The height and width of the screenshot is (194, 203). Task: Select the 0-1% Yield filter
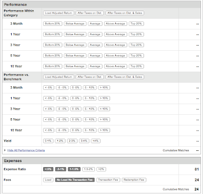48,141
